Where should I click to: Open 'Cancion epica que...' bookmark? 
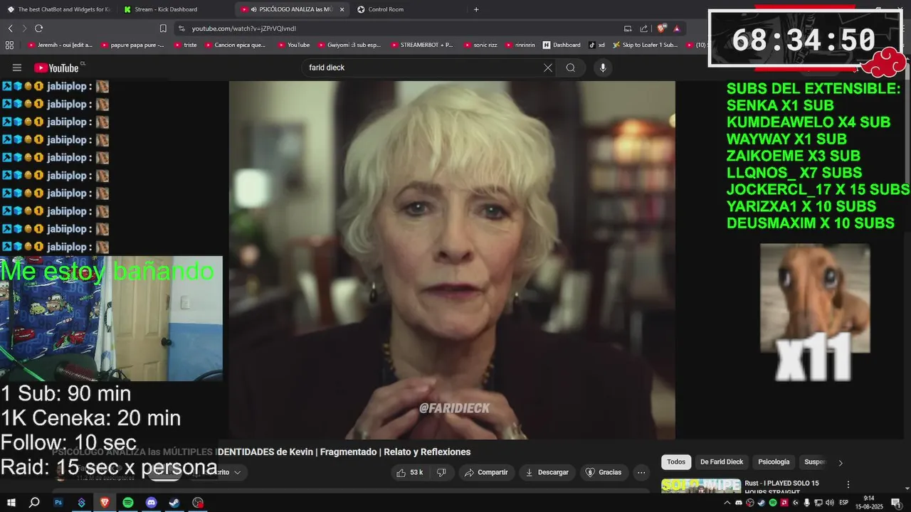tap(235, 45)
